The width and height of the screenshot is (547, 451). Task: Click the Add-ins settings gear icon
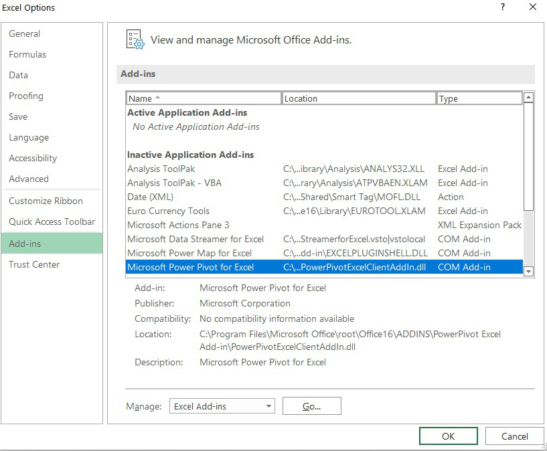coord(135,39)
